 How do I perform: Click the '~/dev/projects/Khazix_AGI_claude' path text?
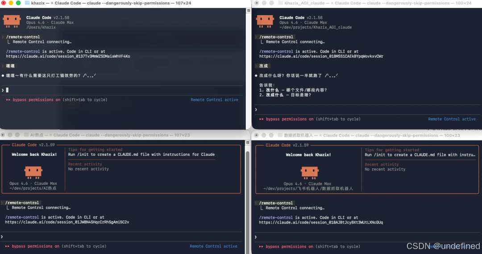(x=316, y=27)
